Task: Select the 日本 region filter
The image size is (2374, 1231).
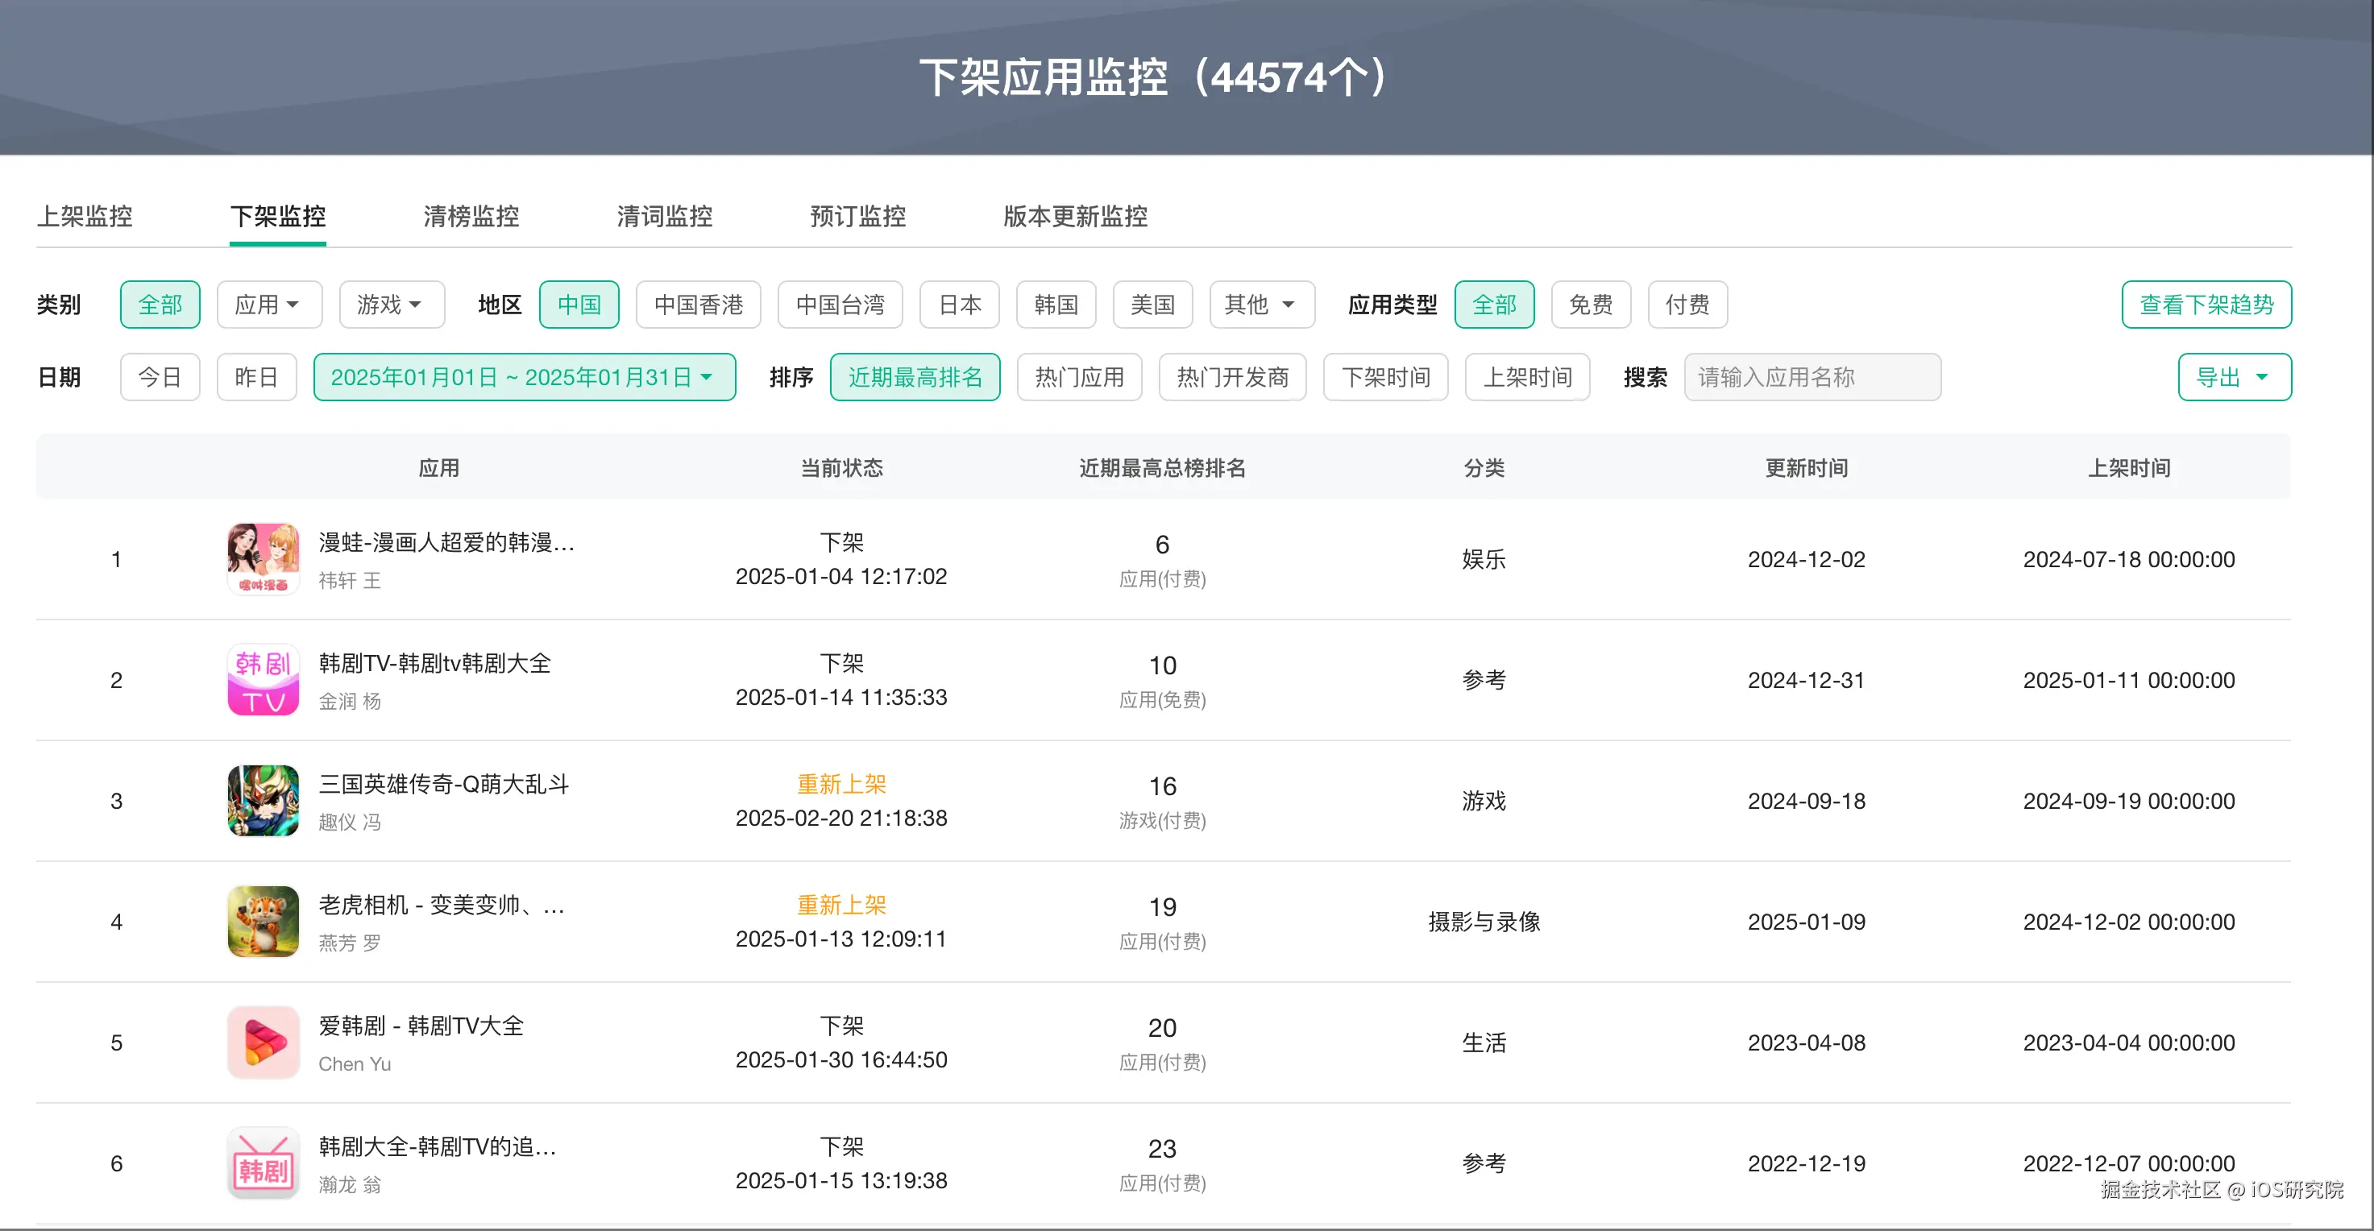Action: click(x=960, y=304)
